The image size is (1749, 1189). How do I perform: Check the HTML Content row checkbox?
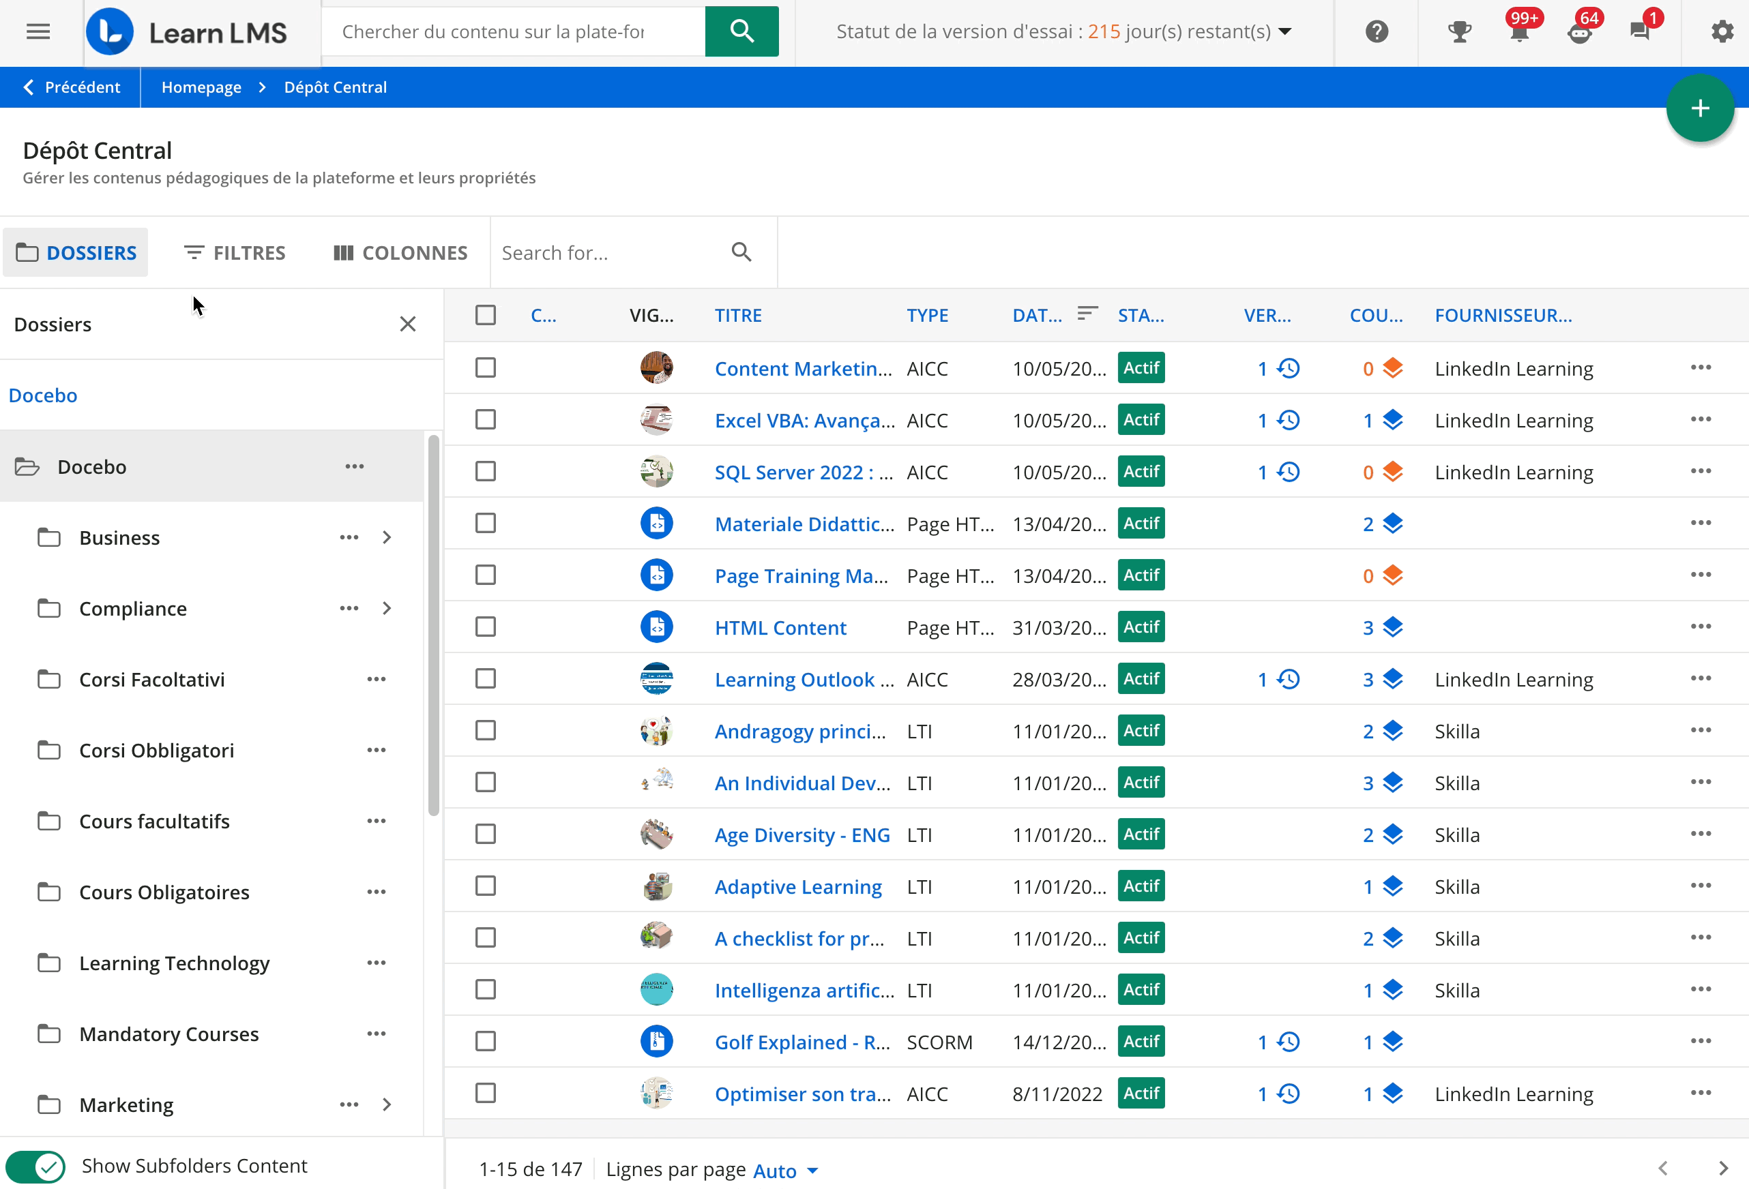[x=486, y=627]
